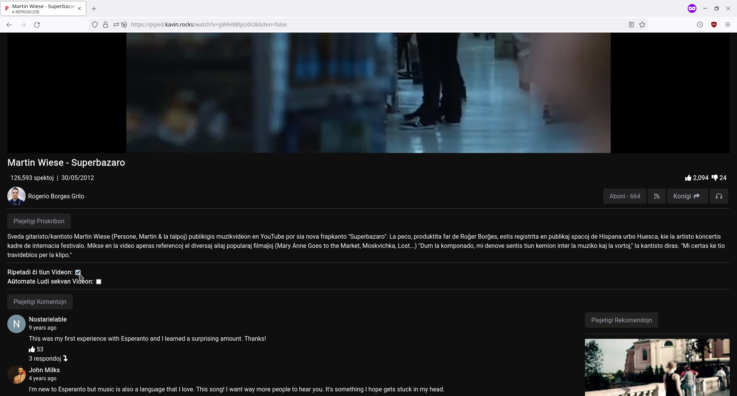Viewport: 737px width, 396px height.
Task: Open the Nostarielable username link
Action: tap(48, 319)
